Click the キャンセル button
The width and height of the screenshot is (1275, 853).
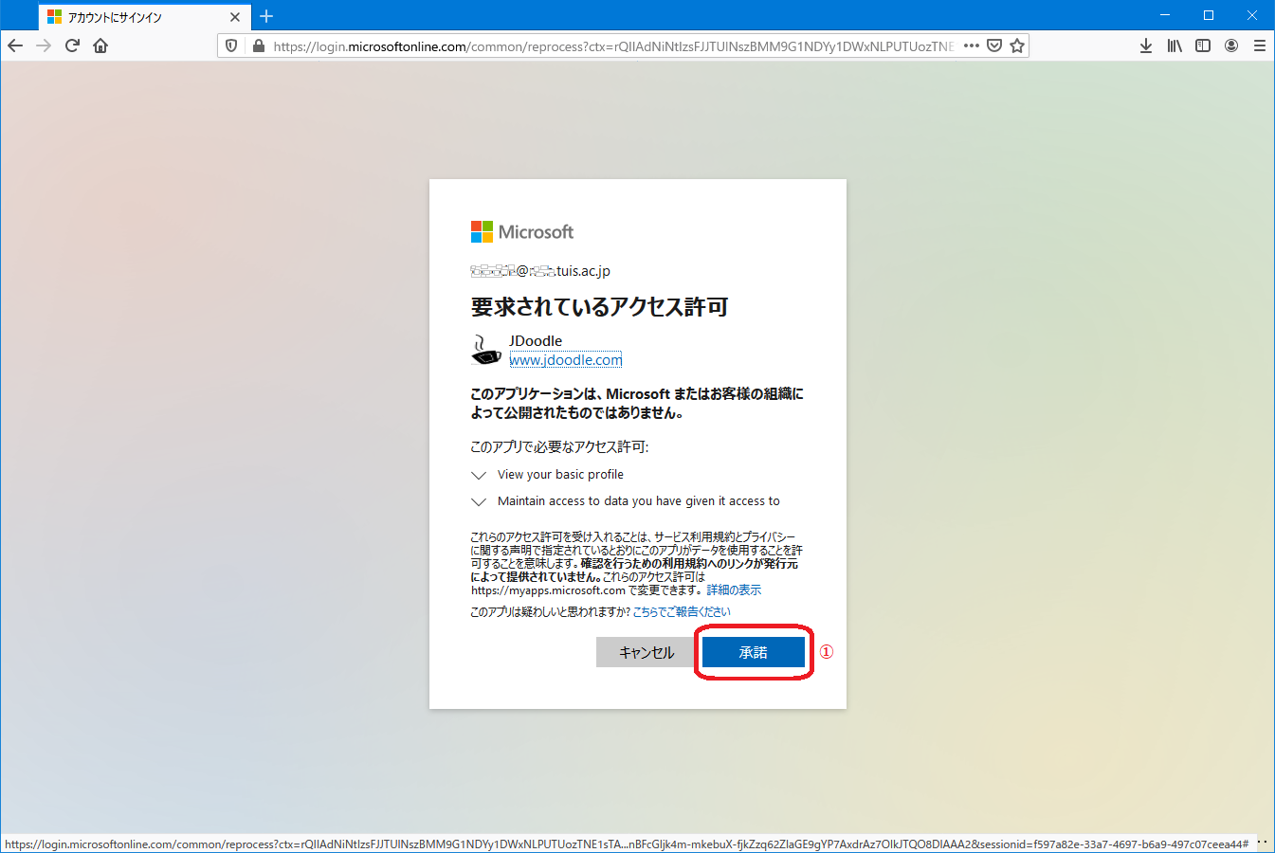pyautogui.click(x=647, y=652)
